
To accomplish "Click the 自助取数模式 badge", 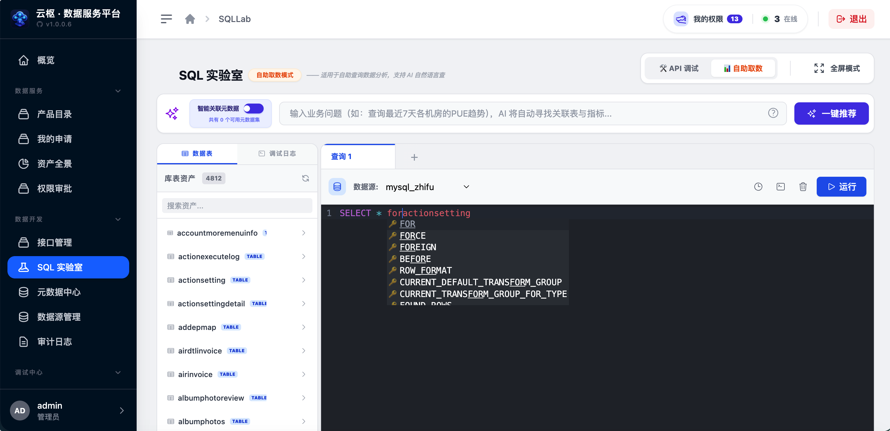I will point(275,75).
